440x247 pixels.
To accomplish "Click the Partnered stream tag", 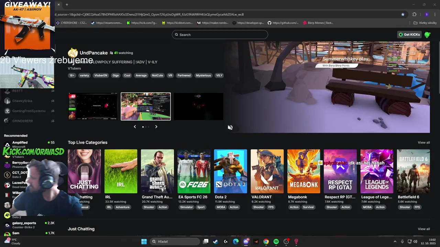I will coord(184,75).
